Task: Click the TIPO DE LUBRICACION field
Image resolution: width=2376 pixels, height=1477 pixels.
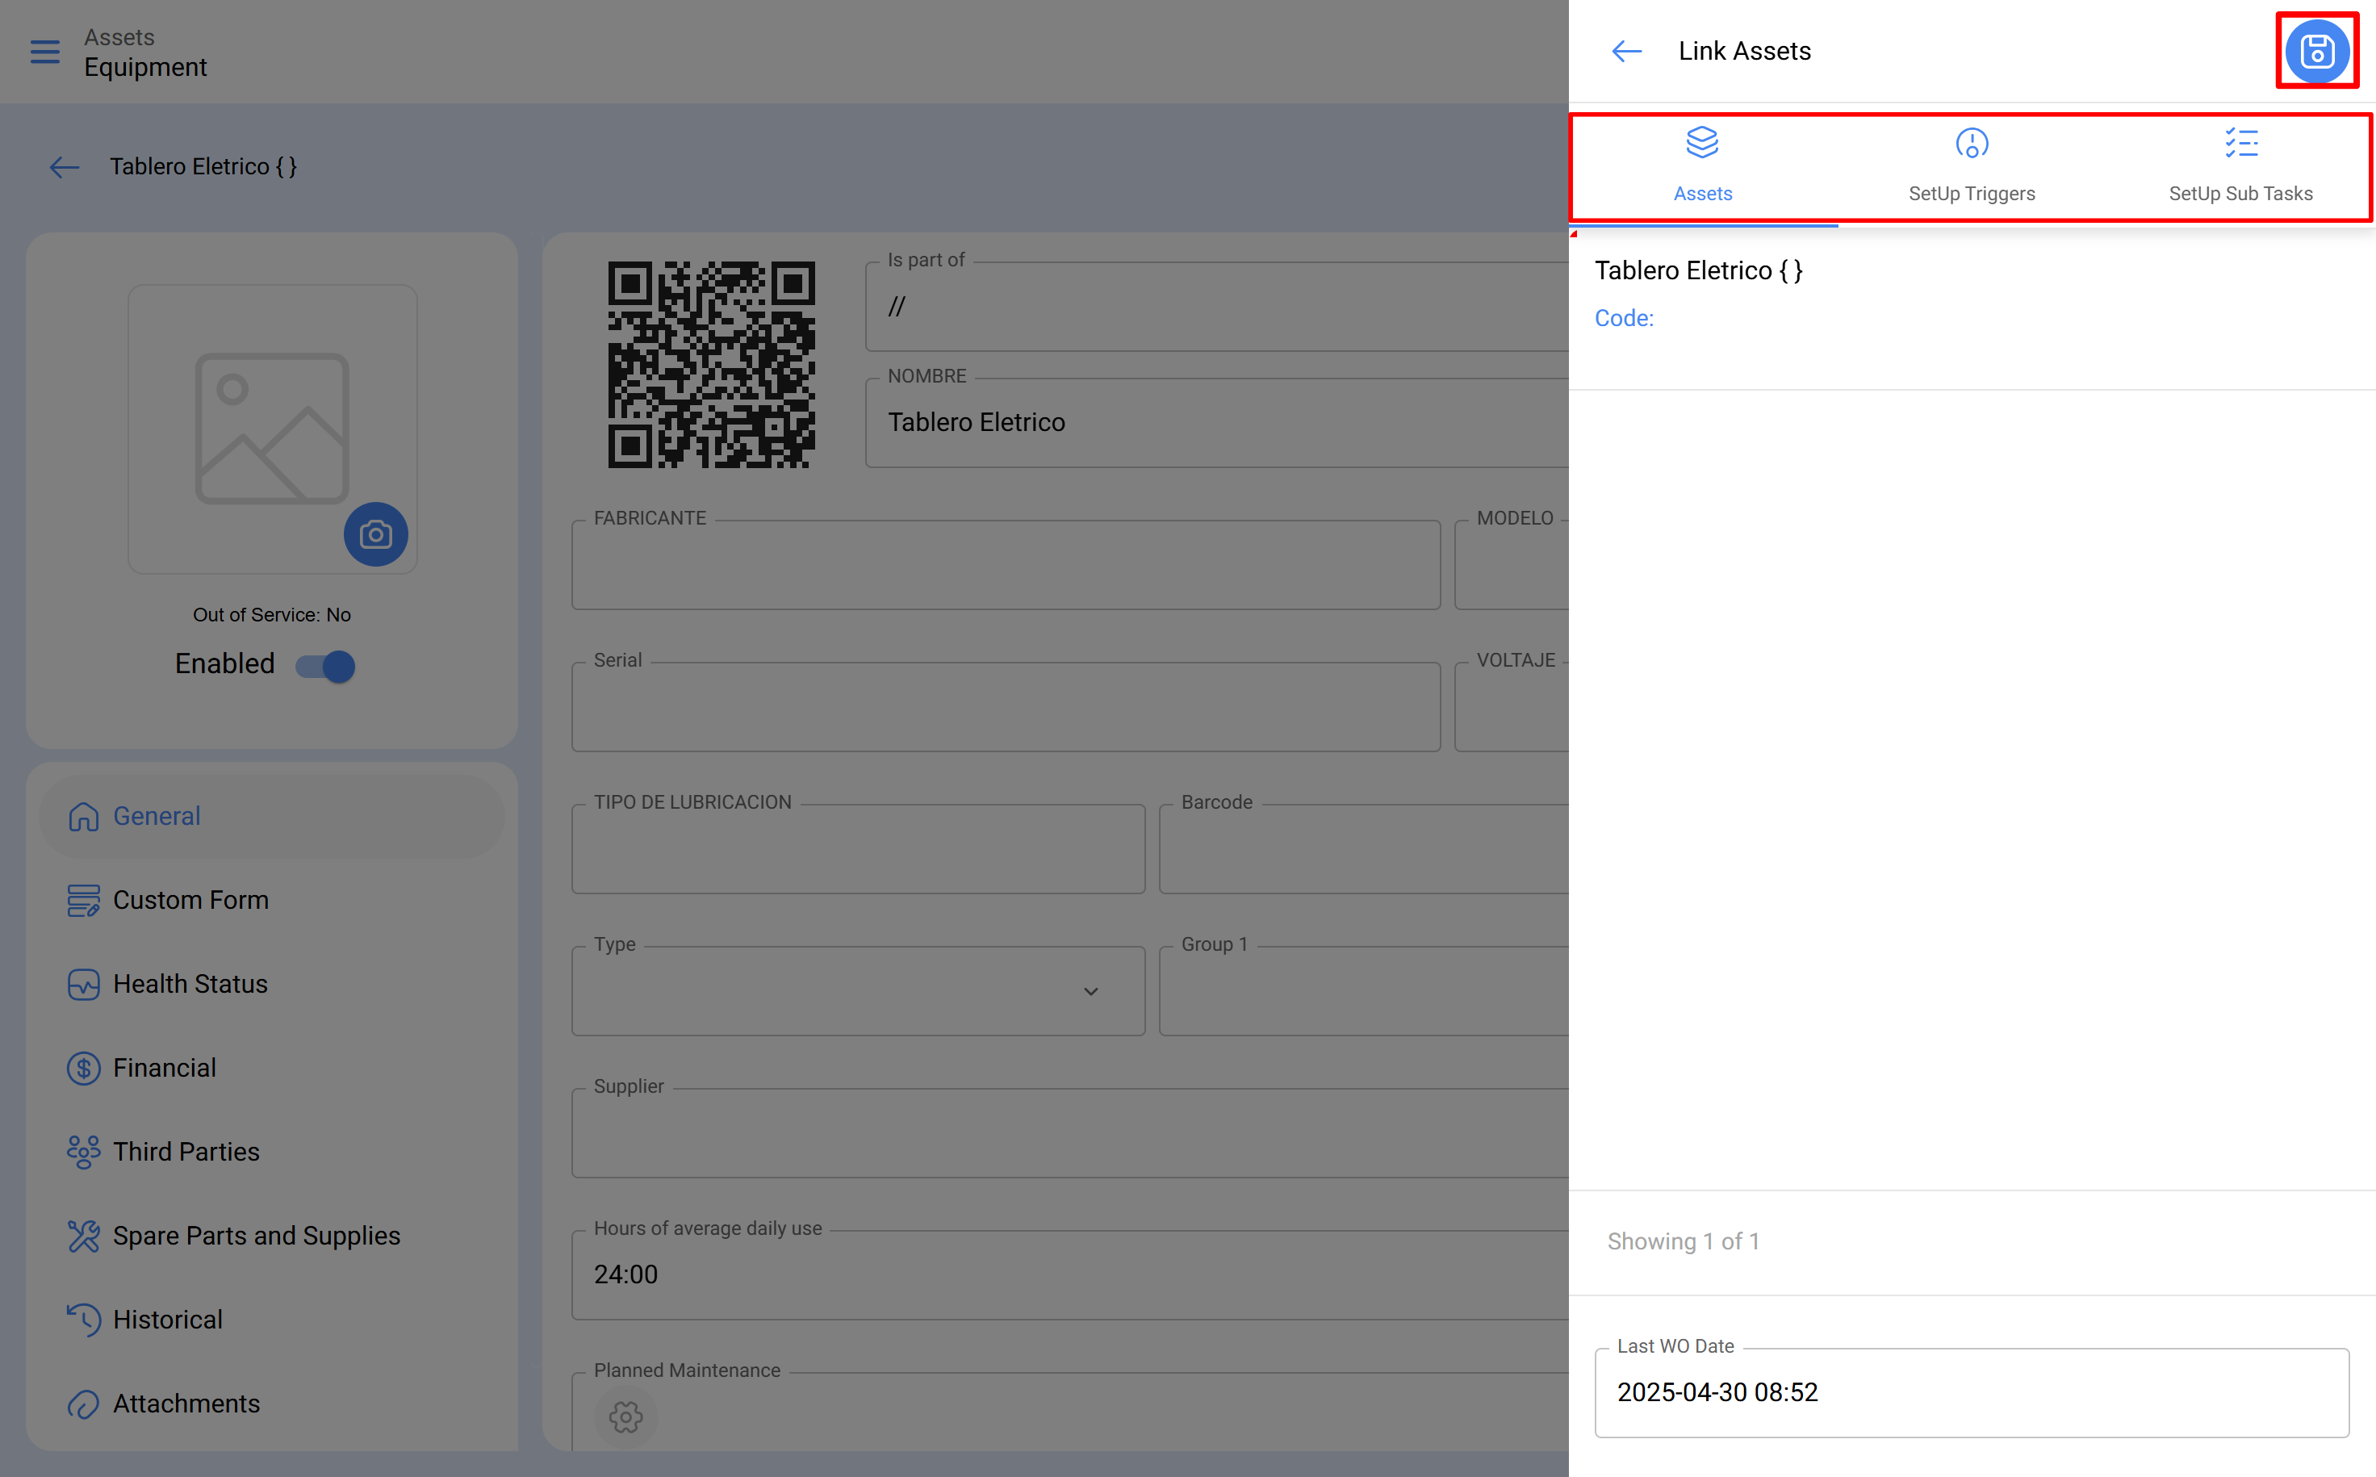Action: click(x=859, y=849)
